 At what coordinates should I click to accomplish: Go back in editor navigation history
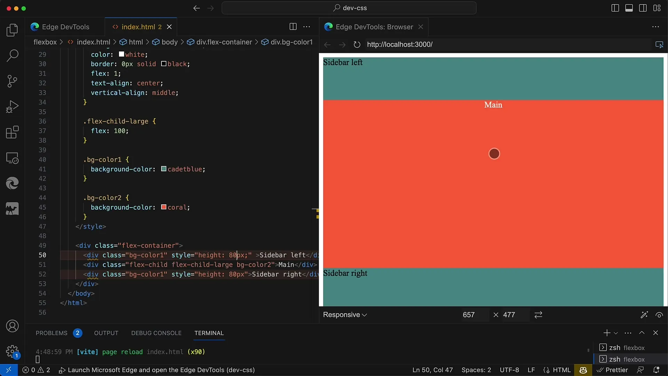(197, 8)
